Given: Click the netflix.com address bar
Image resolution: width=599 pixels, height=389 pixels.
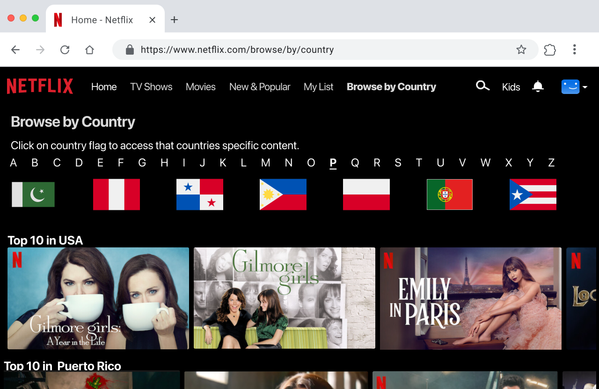Looking at the screenshot, I should [325, 50].
